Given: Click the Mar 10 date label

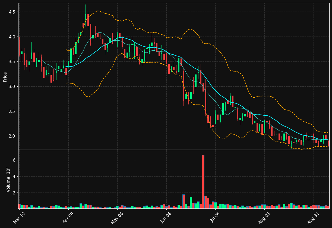Looking at the screenshot, I should pyautogui.click(x=19, y=218).
